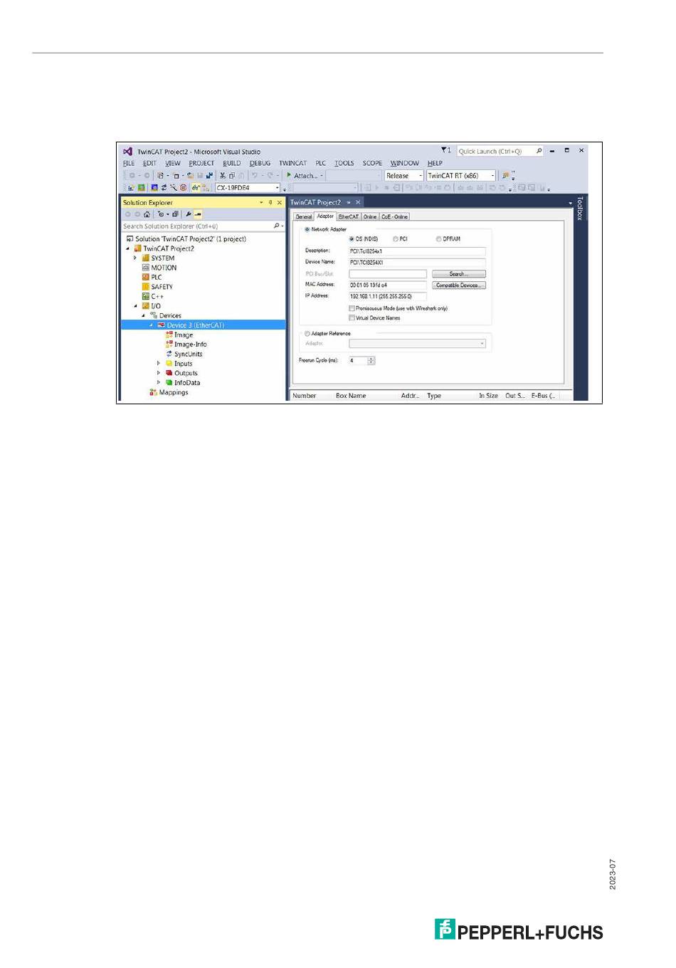The width and height of the screenshot is (676, 968).
Task: Open the SyncUnits item under Device 3
Action: 184,354
